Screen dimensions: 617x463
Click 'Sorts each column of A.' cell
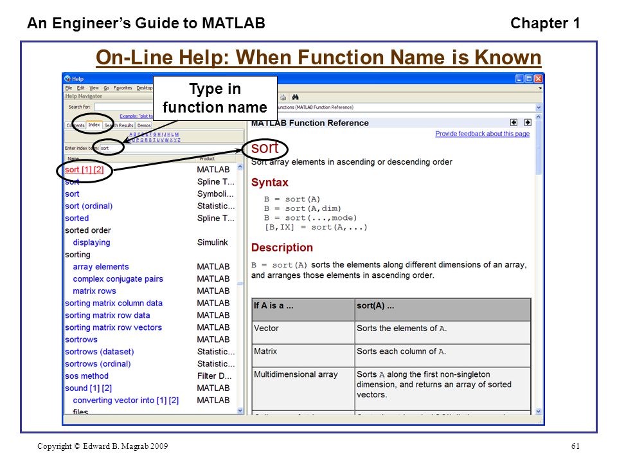click(x=443, y=356)
